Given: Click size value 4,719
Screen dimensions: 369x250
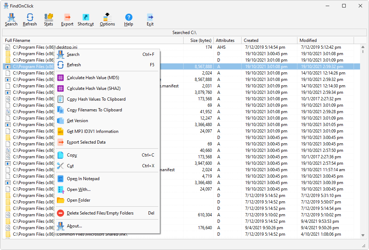Looking at the screenshot, I should tap(207, 176).
